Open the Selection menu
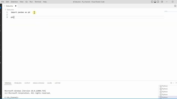Viewport: 177px width, 99px height. click(14, 2)
